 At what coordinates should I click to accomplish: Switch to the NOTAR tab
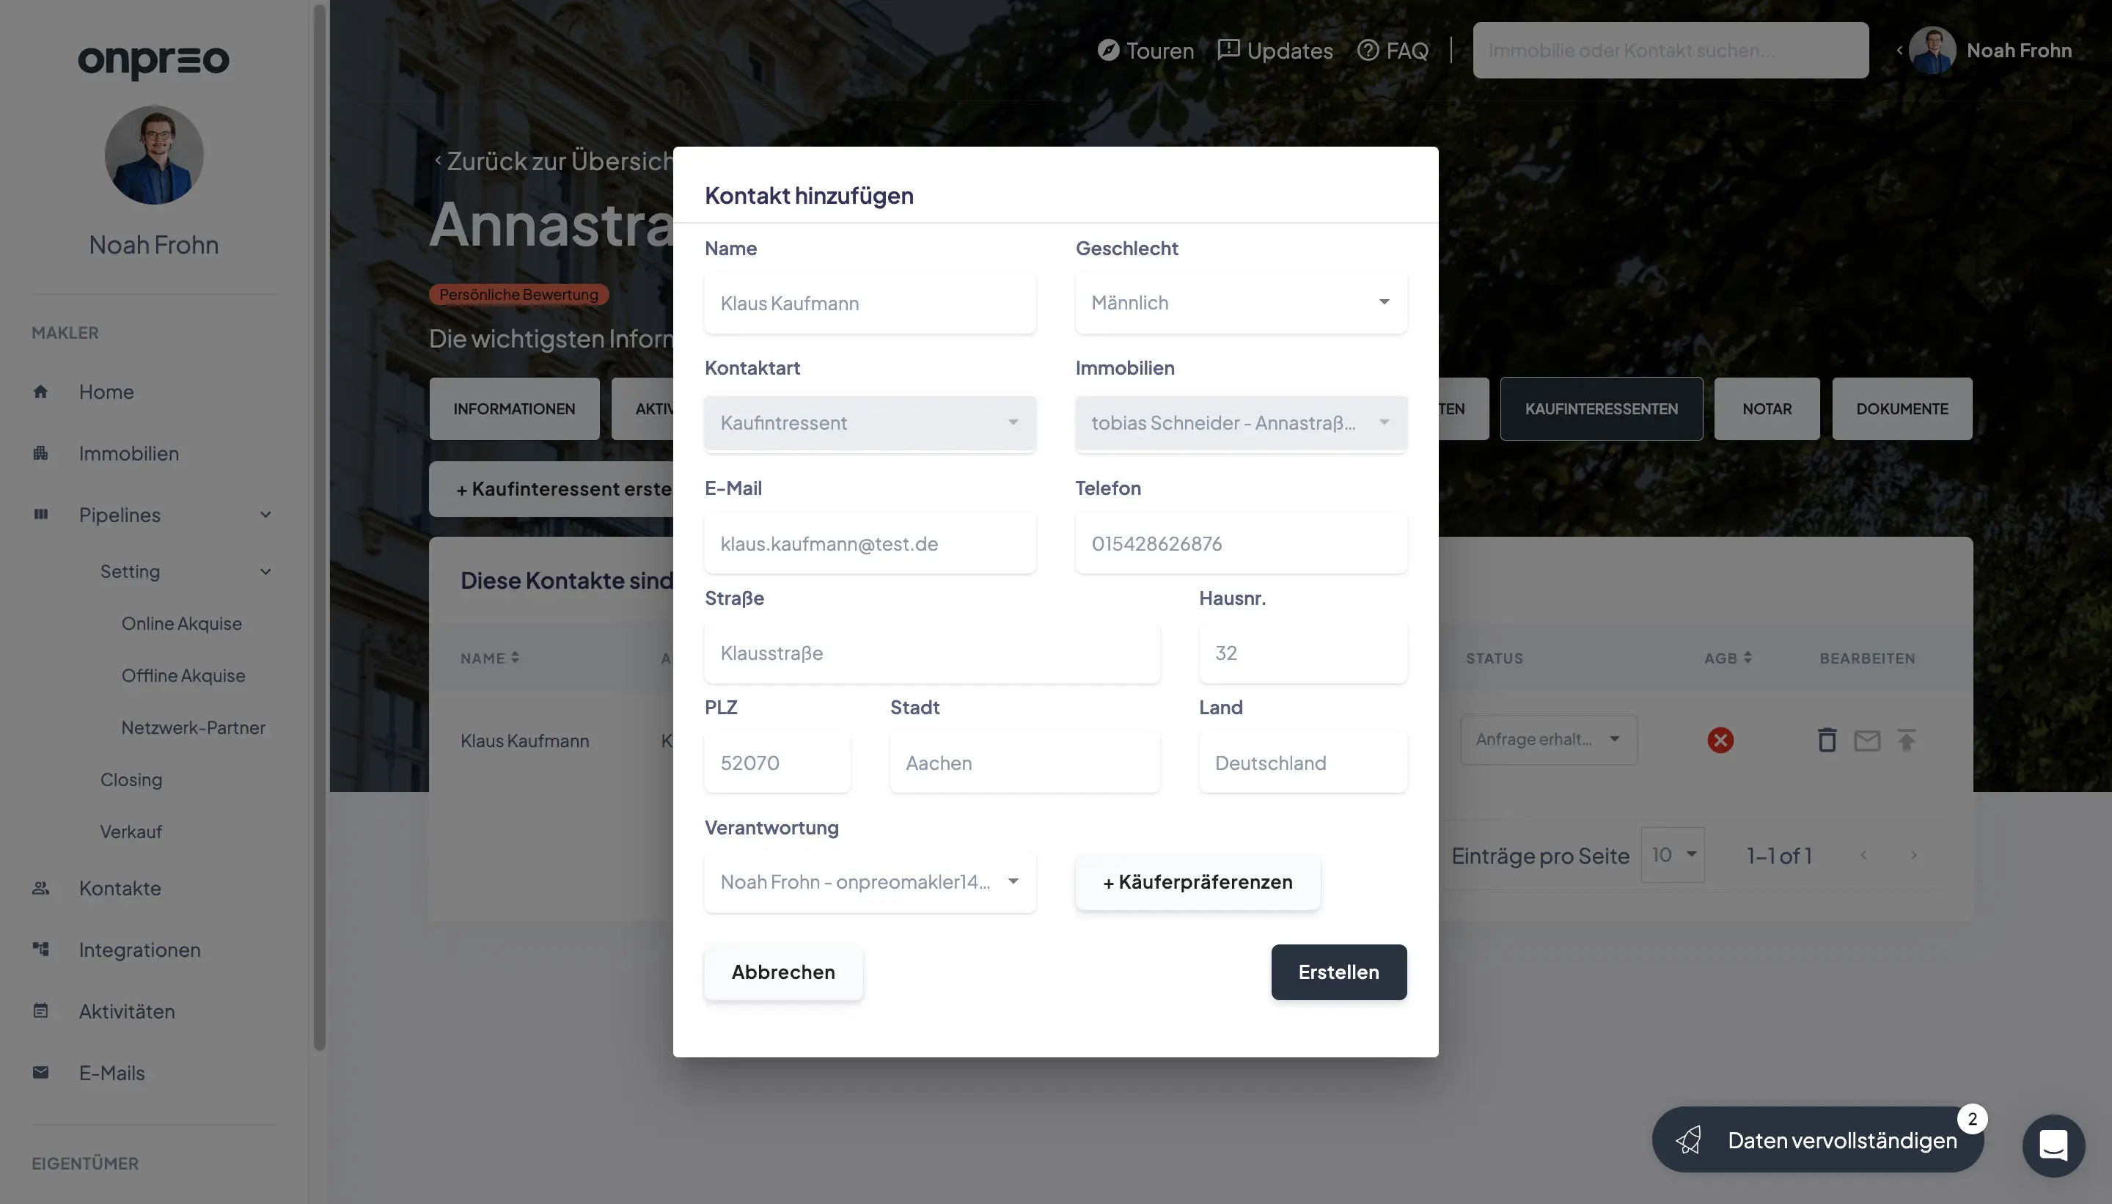click(1767, 408)
